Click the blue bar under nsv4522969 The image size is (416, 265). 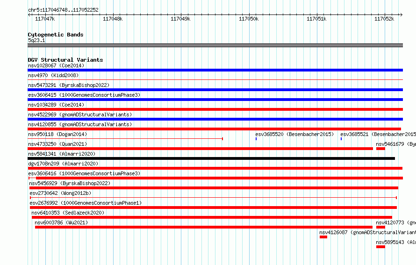pyautogui.click(x=215, y=119)
